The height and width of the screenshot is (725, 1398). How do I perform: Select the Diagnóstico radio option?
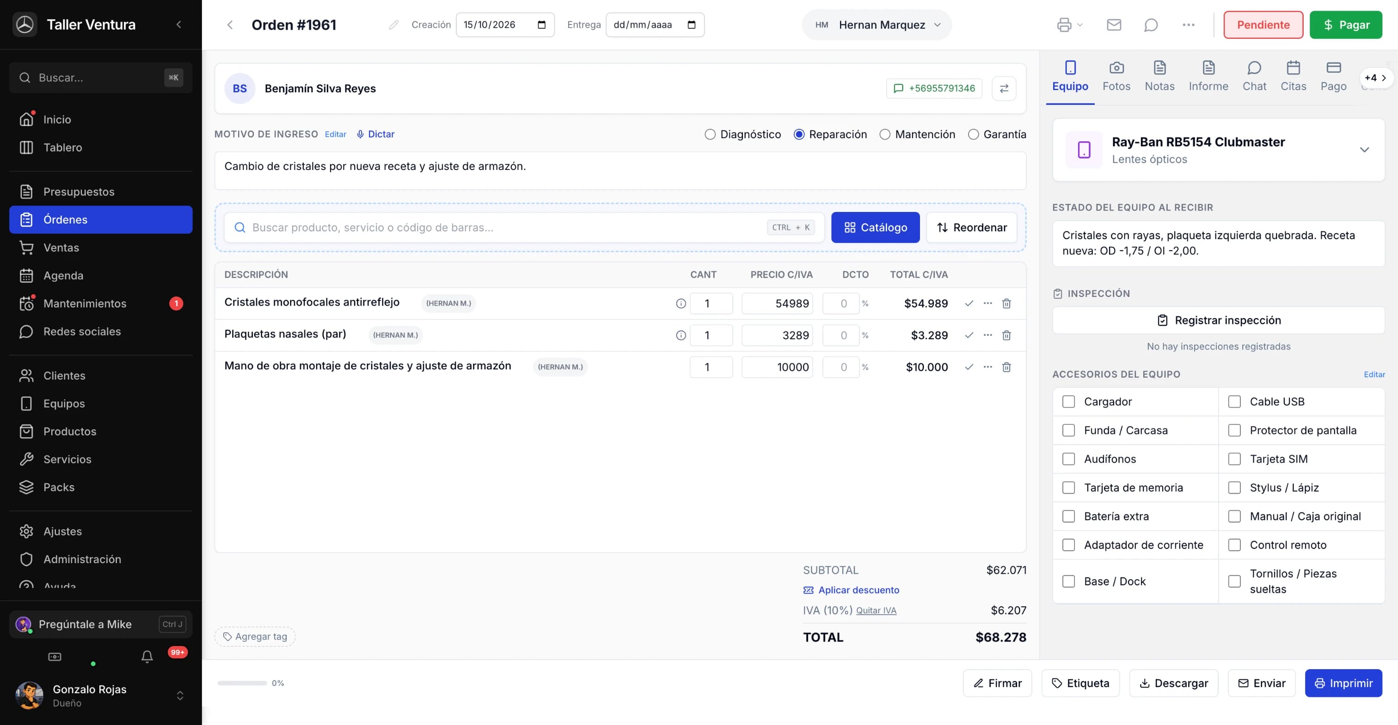(x=710, y=134)
